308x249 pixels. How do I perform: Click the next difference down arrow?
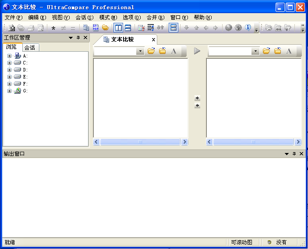tap(186, 28)
